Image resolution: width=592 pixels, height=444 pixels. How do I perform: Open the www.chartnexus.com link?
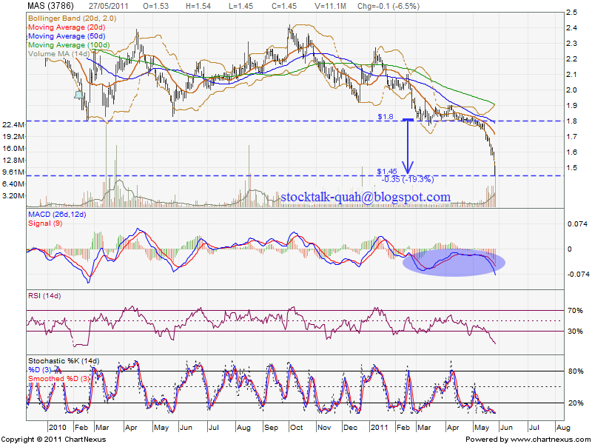tap(549, 440)
